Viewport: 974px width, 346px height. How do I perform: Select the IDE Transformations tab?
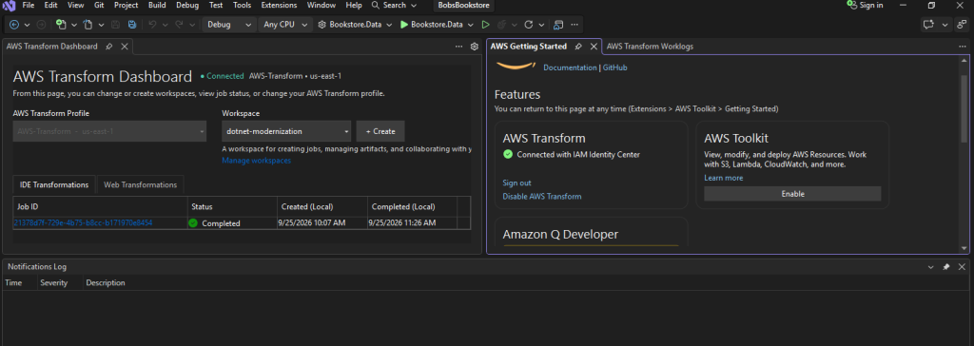click(x=54, y=185)
